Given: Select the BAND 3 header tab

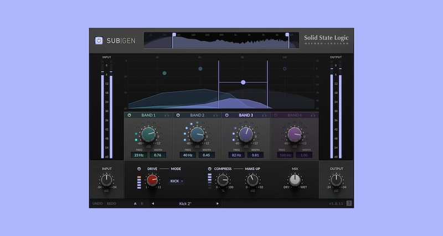Looking at the screenshot, I should (246, 115).
